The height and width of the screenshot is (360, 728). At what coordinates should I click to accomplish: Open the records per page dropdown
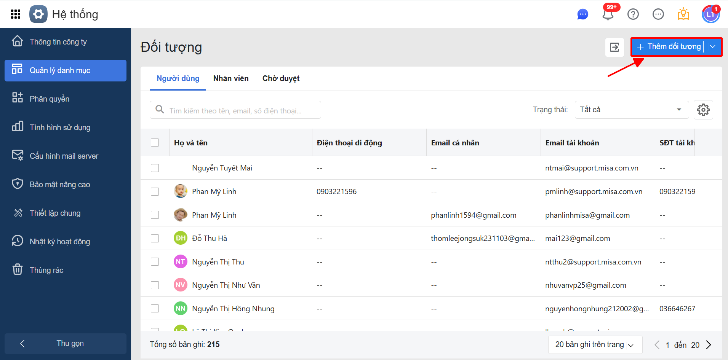(595, 345)
